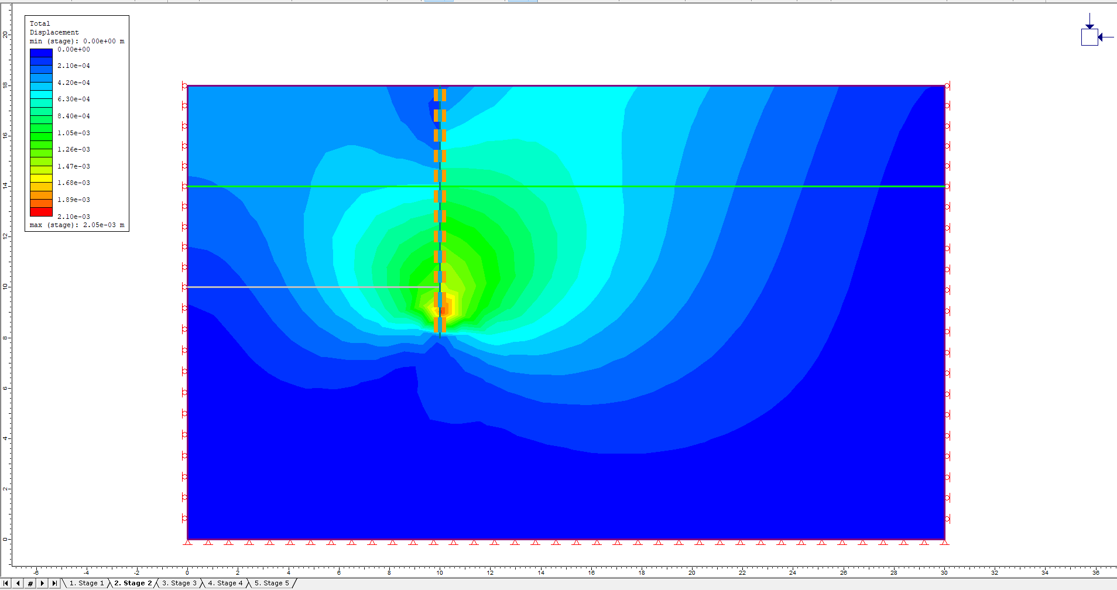Viewport: 1117px width, 590px height.
Task: Go to the Stage 4 tab
Action: coord(225,583)
